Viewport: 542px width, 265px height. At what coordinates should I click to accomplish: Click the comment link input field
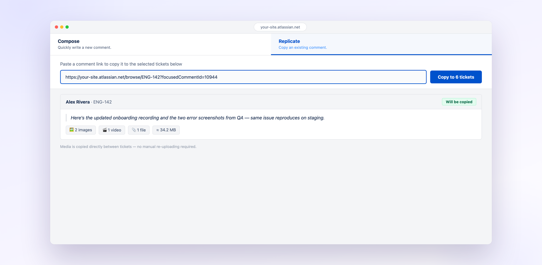point(243,77)
